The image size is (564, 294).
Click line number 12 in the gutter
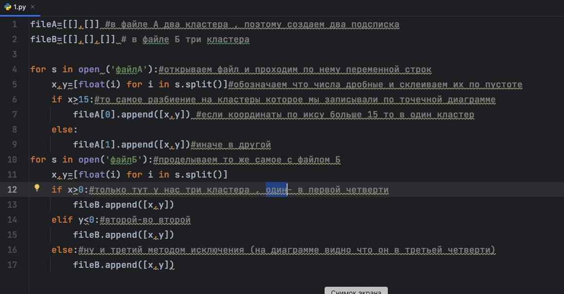(x=12, y=190)
